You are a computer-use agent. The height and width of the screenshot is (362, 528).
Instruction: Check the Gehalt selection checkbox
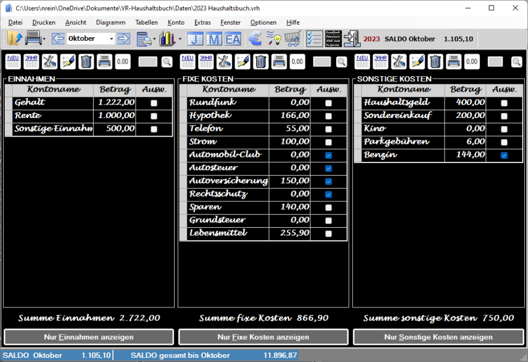tap(154, 103)
